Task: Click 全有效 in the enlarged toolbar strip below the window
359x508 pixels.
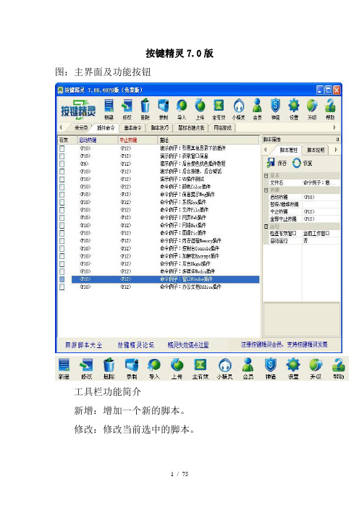Action: point(200,368)
